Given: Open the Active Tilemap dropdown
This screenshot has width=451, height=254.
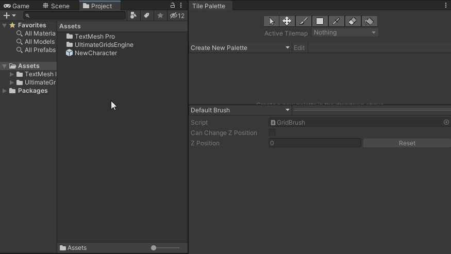Looking at the screenshot, I should tap(345, 32).
